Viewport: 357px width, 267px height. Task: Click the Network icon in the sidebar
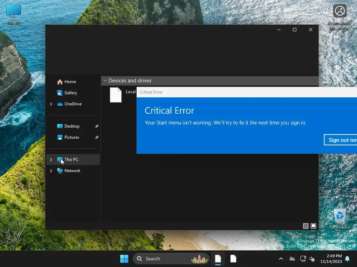[x=60, y=171]
